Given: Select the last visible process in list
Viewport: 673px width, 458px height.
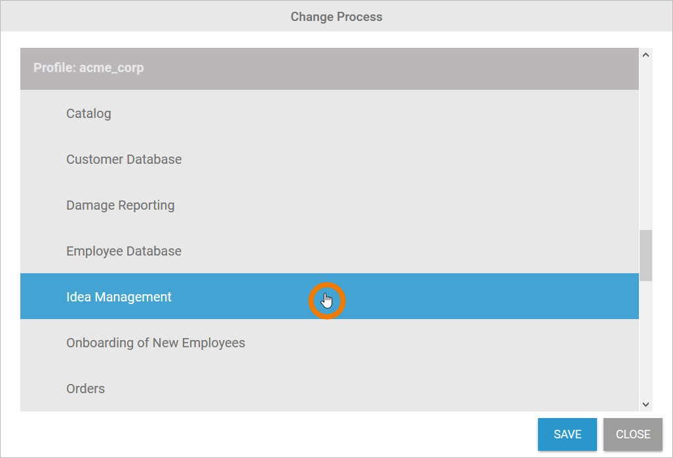Looking at the screenshot, I should (x=85, y=389).
